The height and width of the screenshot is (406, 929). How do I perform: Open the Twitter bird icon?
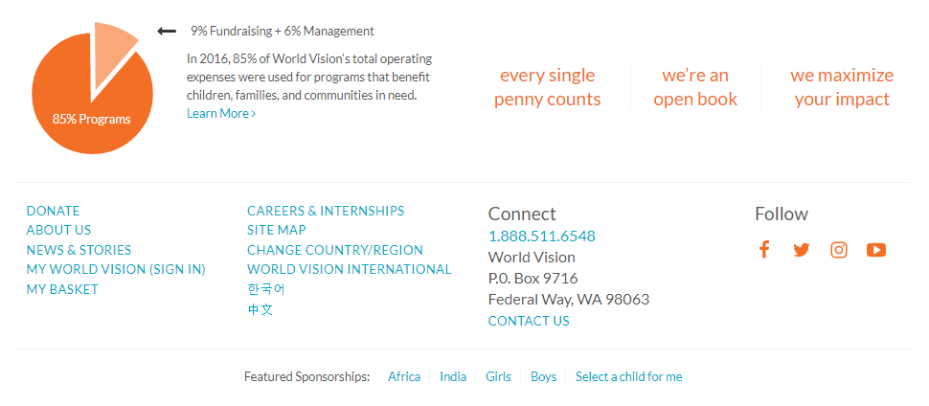point(802,250)
